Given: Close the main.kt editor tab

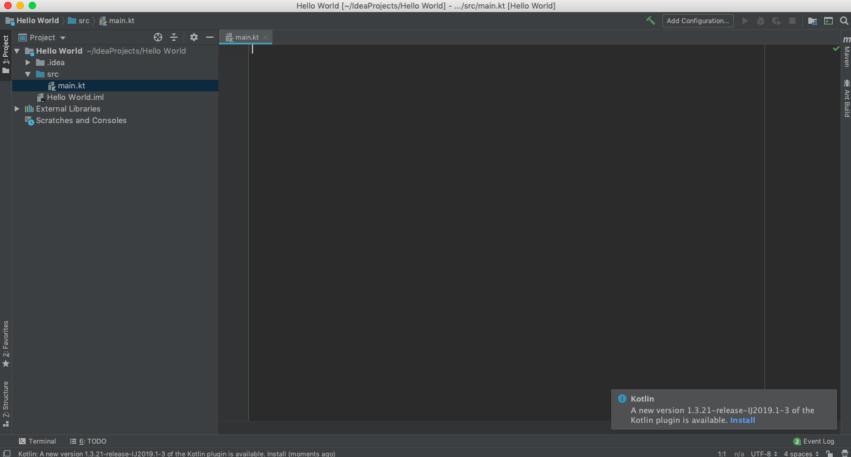Looking at the screenshot, I should click(265, 37).
